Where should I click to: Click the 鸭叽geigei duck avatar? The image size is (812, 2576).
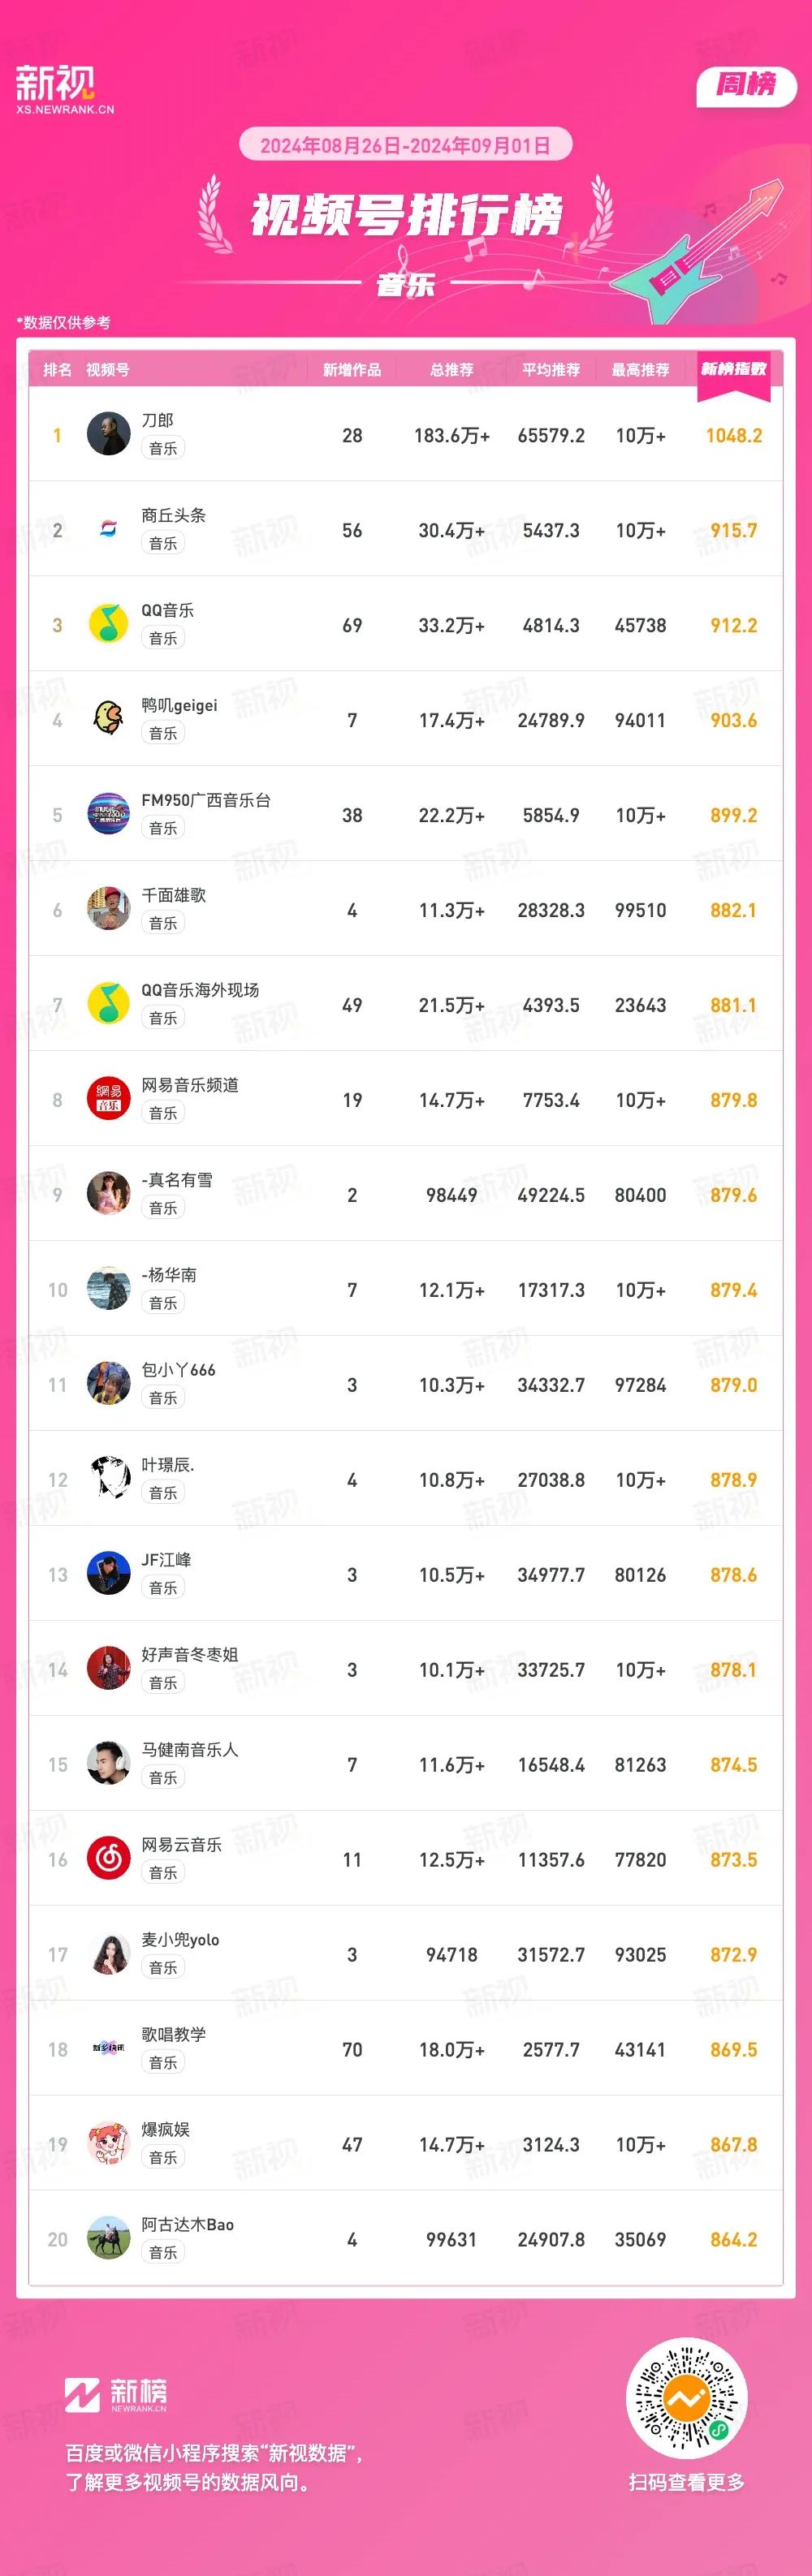pyautogui.click(x=108, y=719)
